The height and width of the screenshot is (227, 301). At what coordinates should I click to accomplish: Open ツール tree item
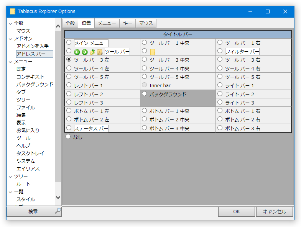pyautogui.click(x=23, y=138)
